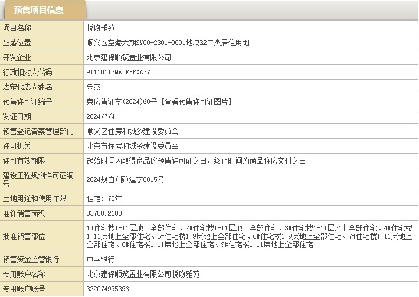This screenshot has height=297, width=419.
Task: Click value 顺义区住房和城乡建设委员会
Action: click(x=132, y=131)
